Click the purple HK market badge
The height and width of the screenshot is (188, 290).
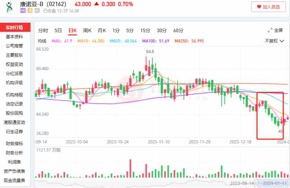point(23,11)
